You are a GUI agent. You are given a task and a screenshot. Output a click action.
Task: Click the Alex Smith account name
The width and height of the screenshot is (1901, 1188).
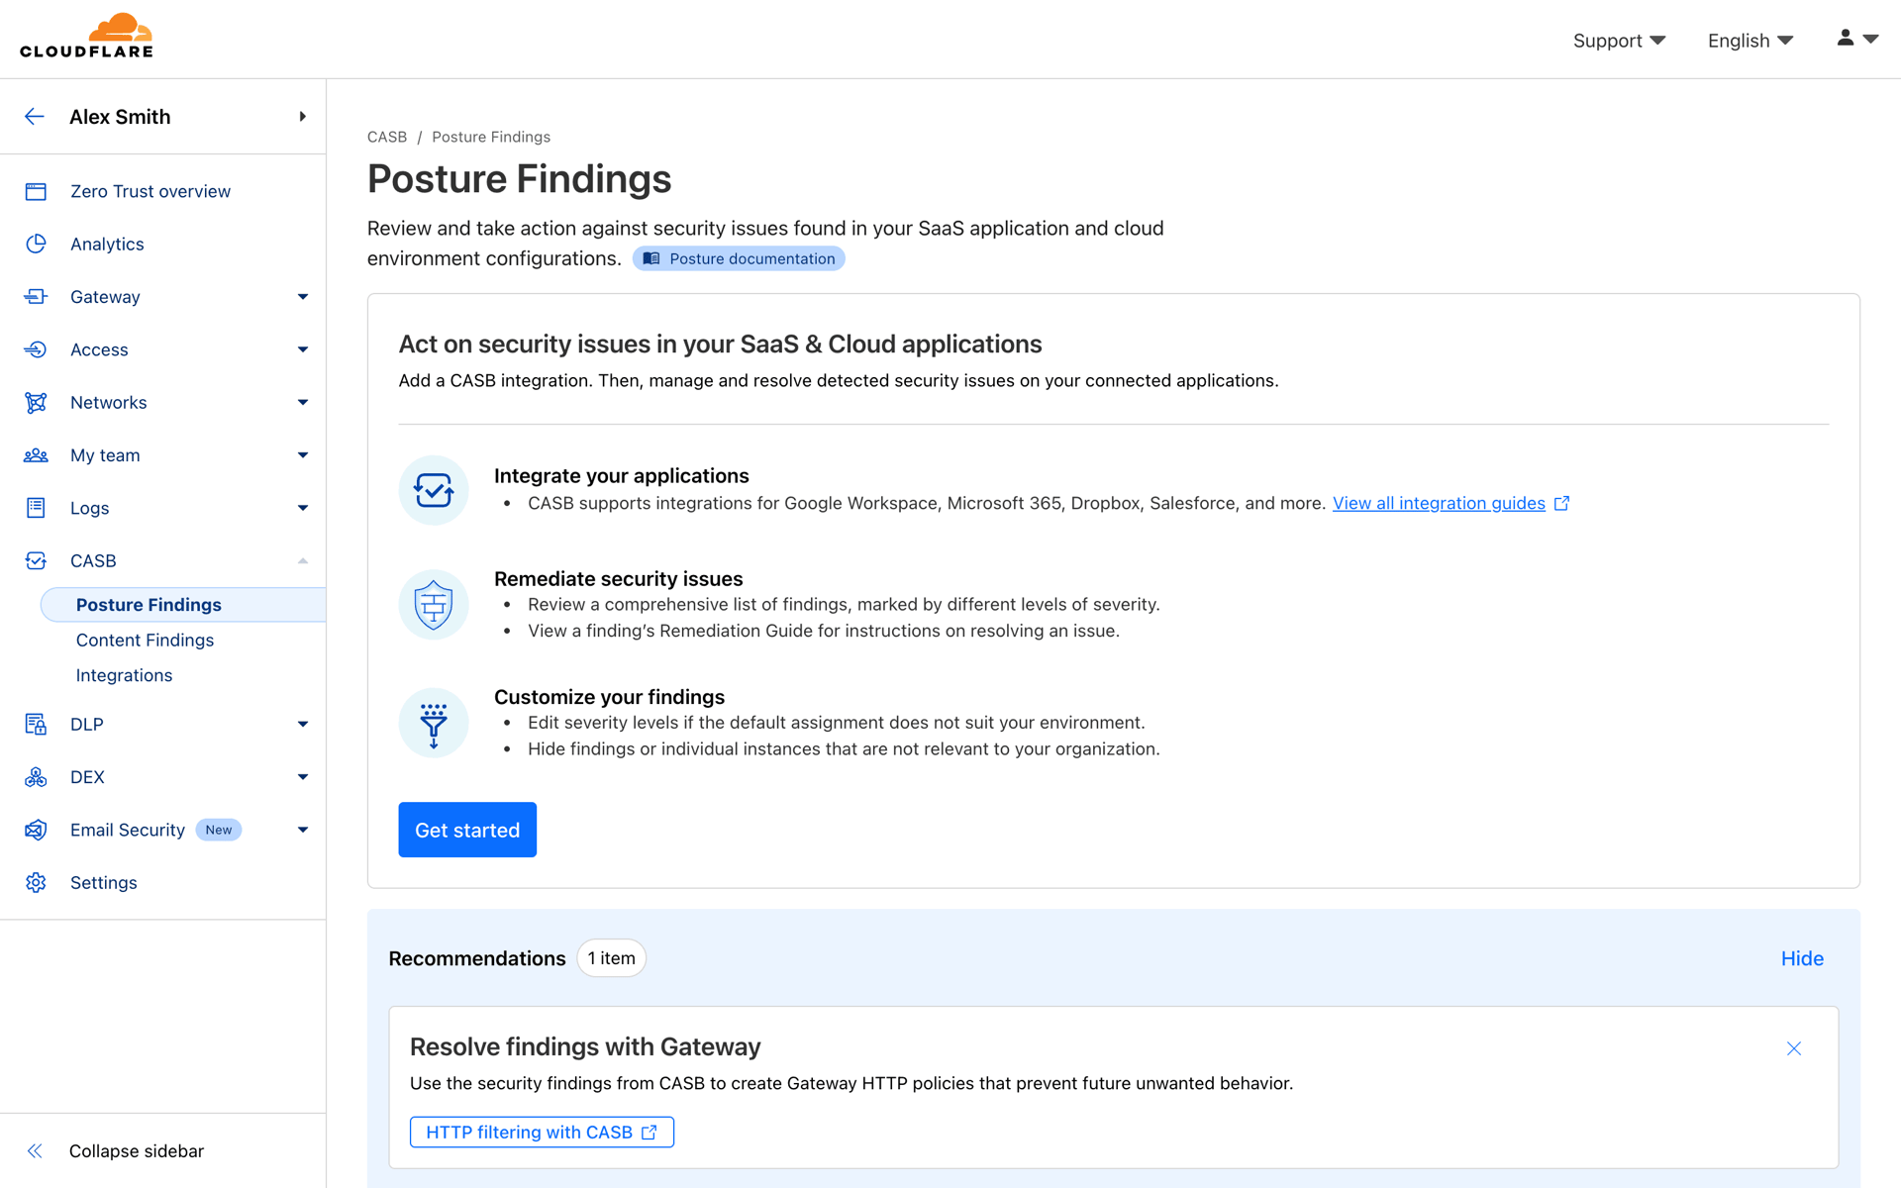point(120,117)
